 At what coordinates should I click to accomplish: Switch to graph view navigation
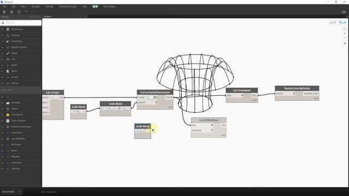pos(342,23)
